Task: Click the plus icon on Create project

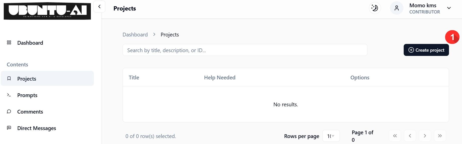Action: (411, 50)
